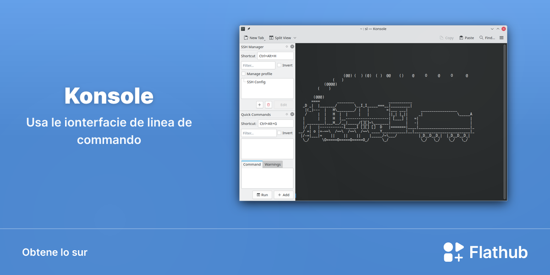Click the Paste toolbar button
This screenshot has width=550, height=275.
[467, 38]
